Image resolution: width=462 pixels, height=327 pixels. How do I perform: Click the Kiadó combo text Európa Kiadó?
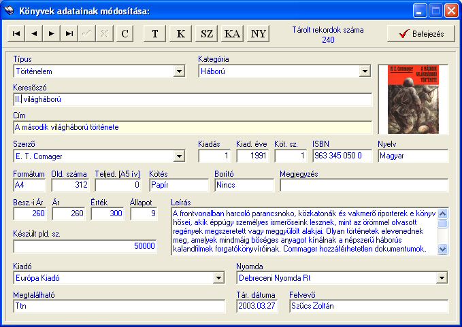point(37,278)
